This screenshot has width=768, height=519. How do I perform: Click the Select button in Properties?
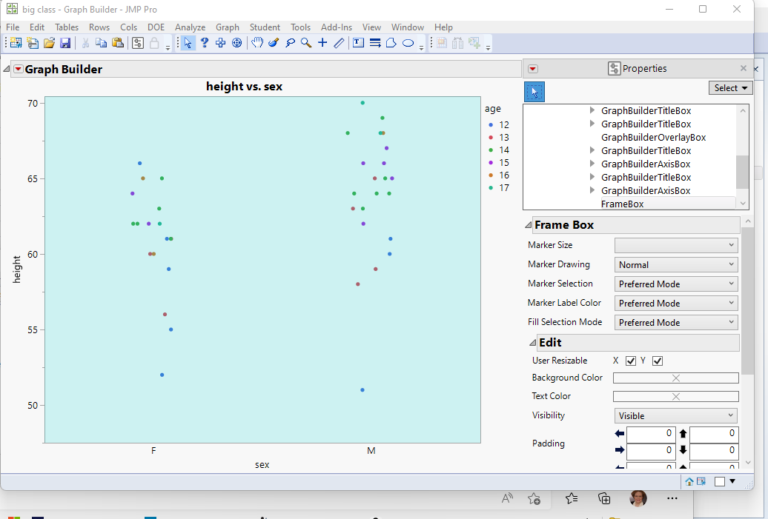pos(730,88)
